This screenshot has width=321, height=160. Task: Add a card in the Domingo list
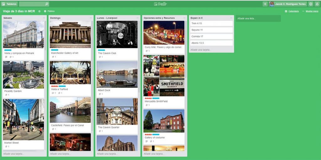point(61,154)
